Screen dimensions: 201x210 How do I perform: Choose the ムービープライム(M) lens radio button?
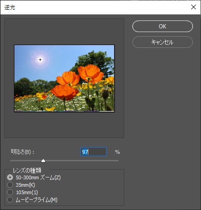(10, 200)
